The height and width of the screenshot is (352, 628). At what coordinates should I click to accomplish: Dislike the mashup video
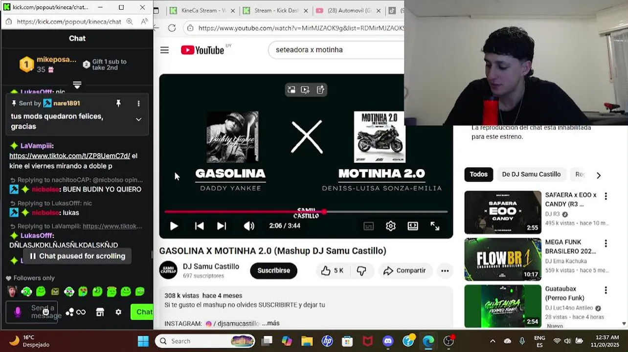click(361, 270)
